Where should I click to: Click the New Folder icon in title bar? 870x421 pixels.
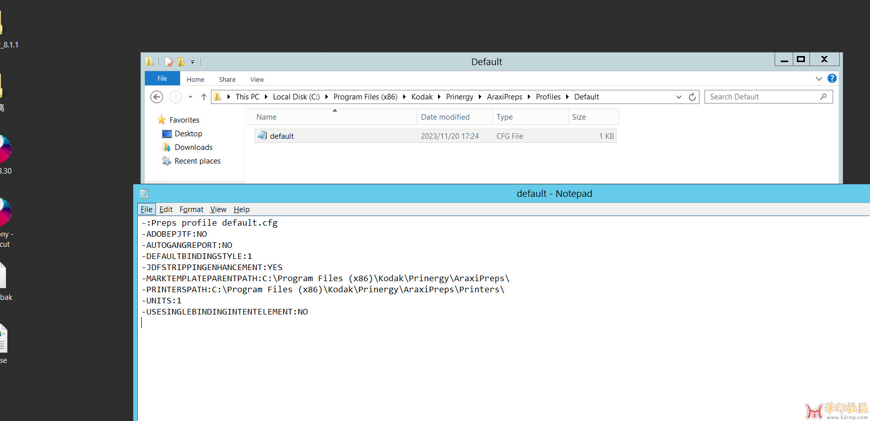[181, 62]
